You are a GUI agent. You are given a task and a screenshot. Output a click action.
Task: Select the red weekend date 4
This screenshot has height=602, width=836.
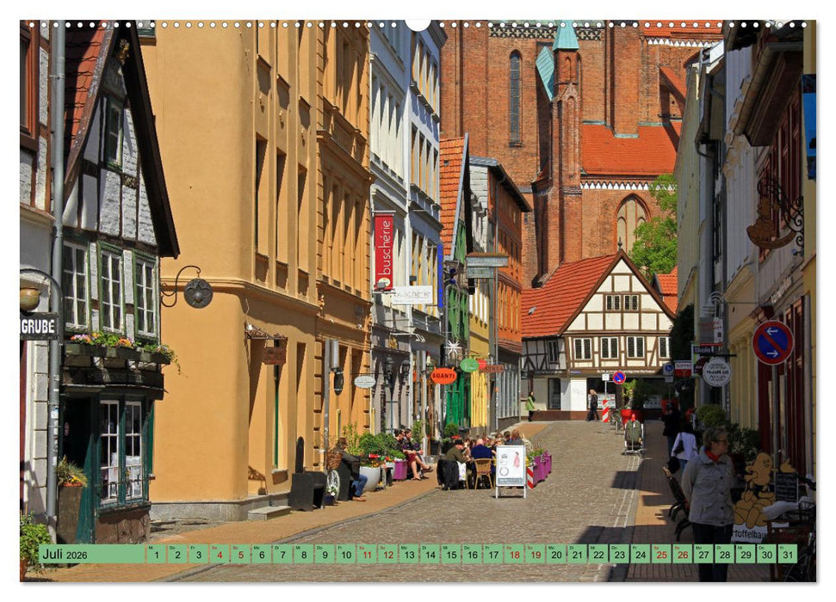[x=219, y=556]
